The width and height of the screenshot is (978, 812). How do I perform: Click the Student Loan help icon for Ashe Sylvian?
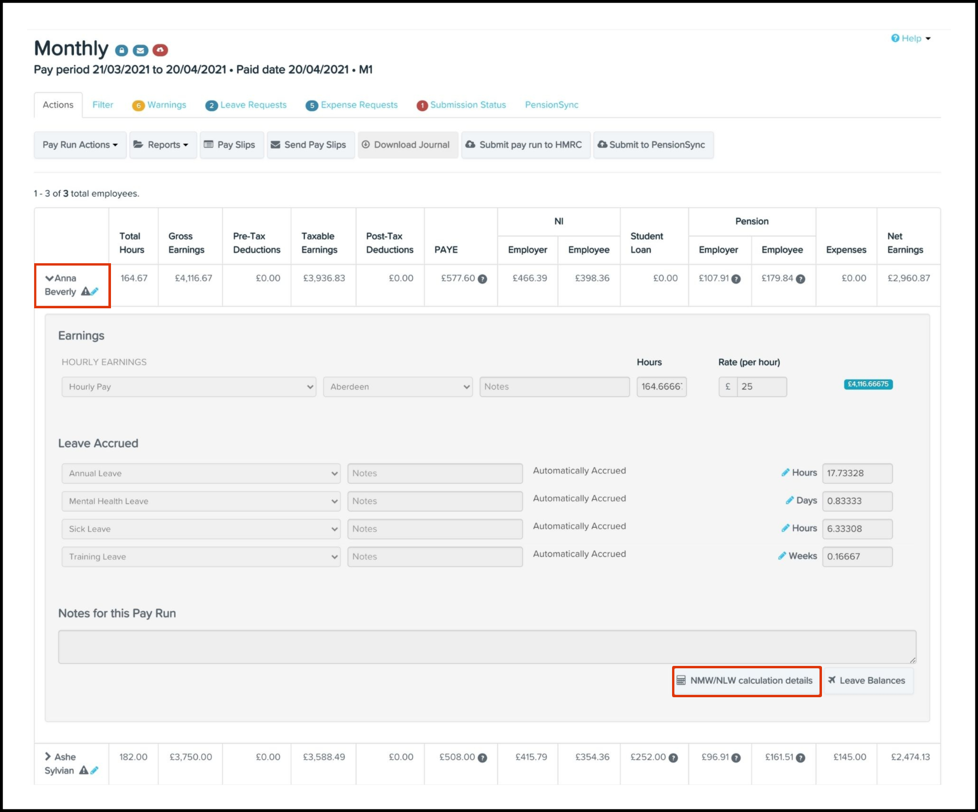[x=673, y=757]
